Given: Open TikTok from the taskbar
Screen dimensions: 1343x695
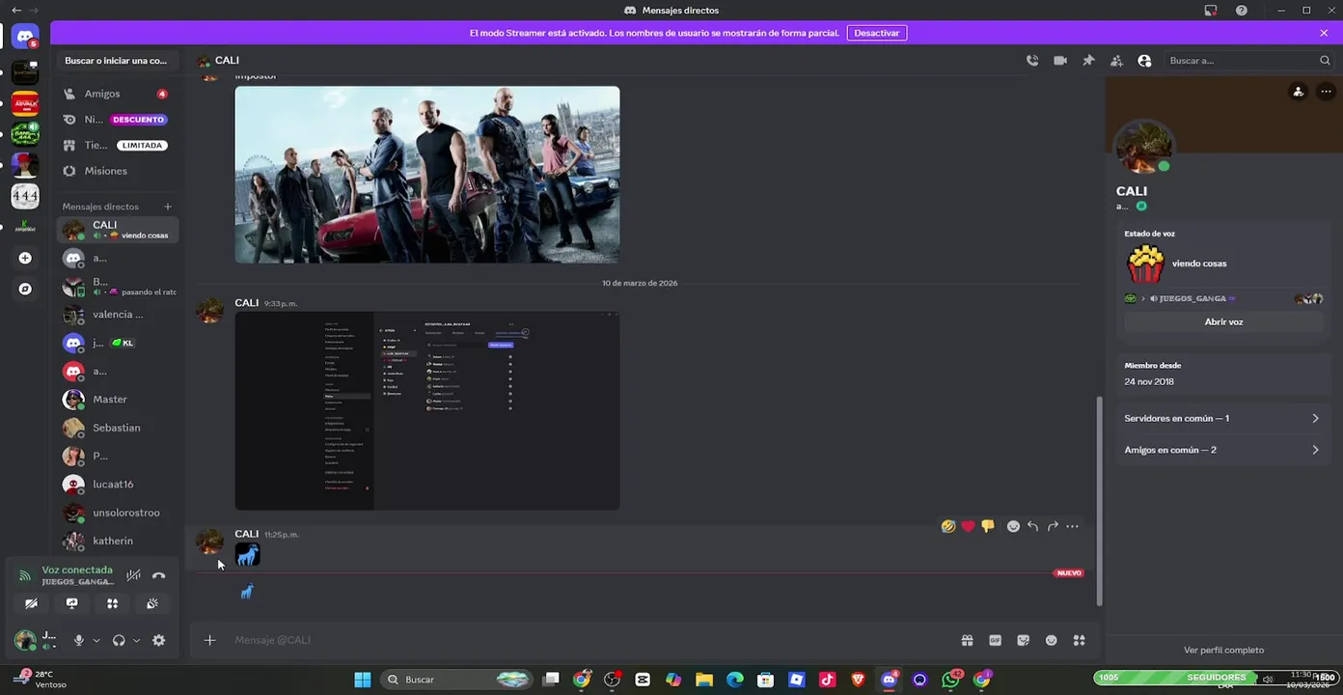Looking at the screenshot, I should point(827,680).
